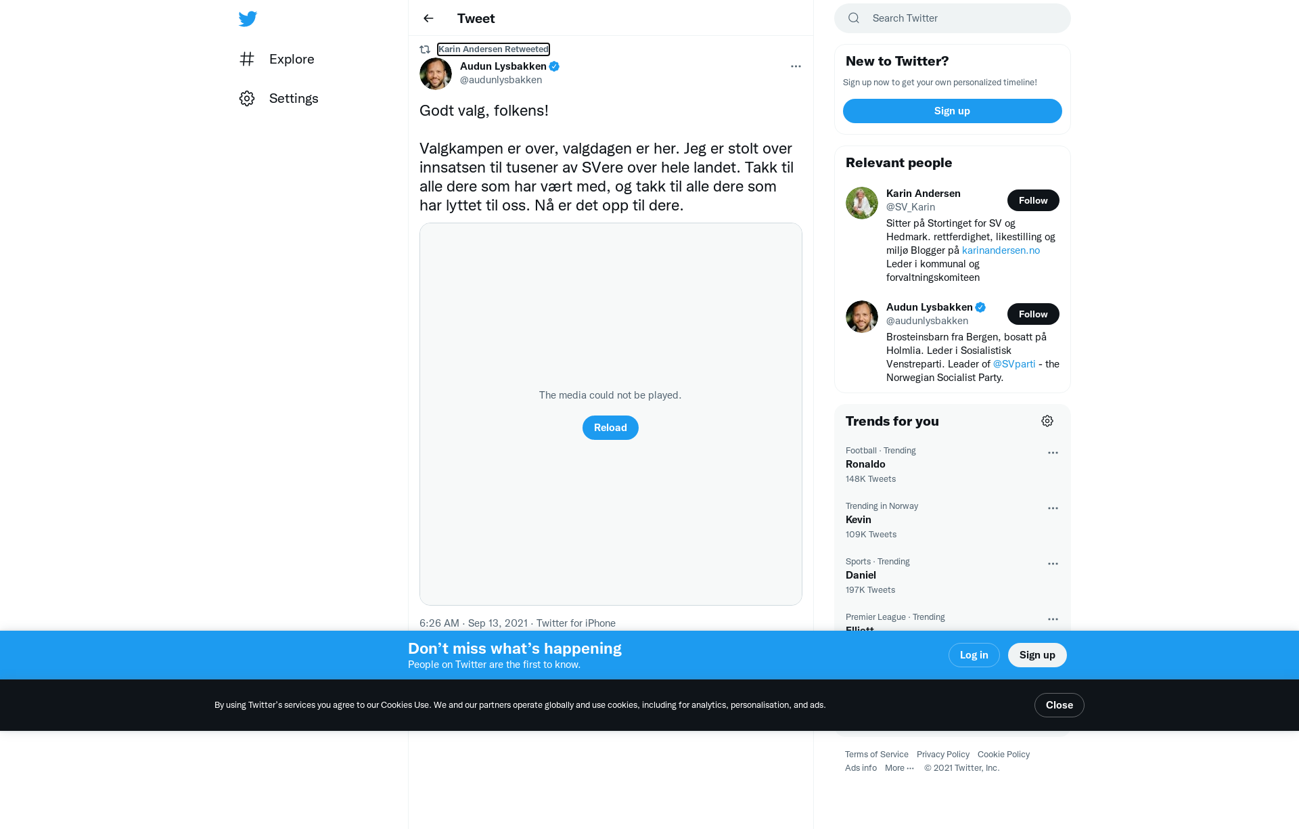Click the Twitter bird logo

coord(248,18)
